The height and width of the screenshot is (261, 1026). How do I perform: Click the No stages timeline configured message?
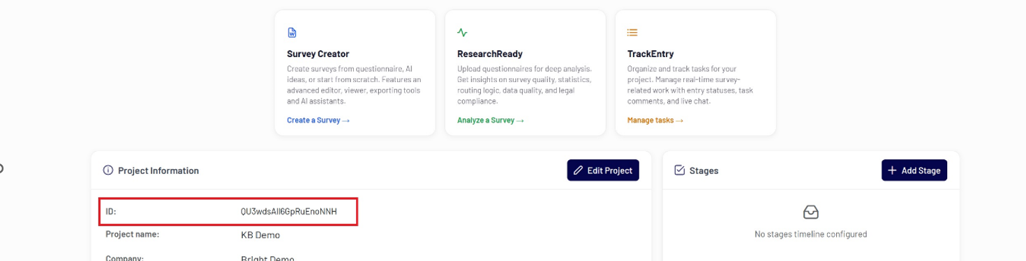pos(811,235)
